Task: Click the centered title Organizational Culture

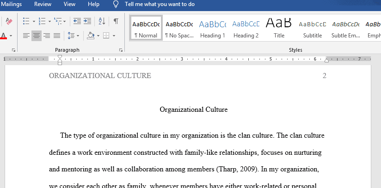Action: [194, 109]
